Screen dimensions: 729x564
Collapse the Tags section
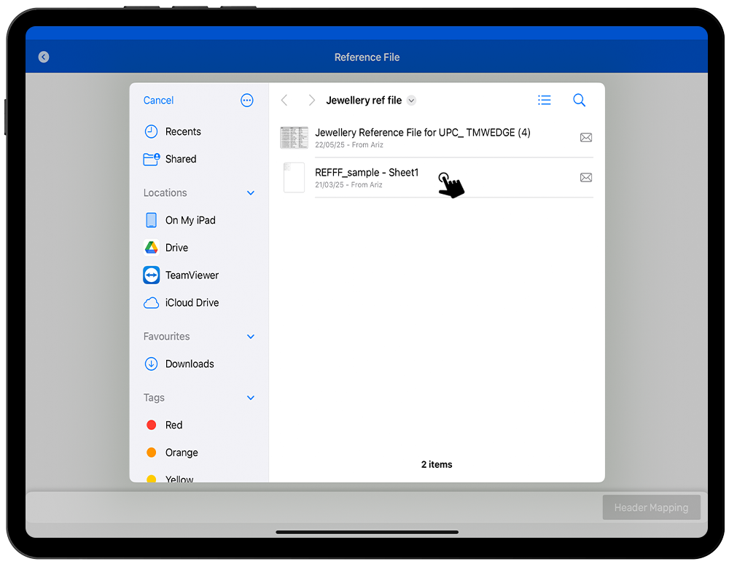tap(251, 398)
